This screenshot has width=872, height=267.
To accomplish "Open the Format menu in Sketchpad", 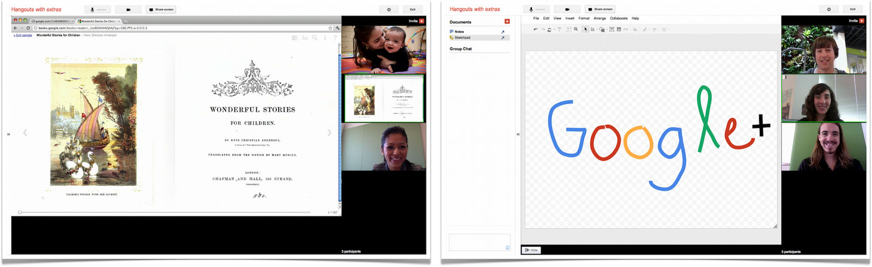I will click(584, 18).
